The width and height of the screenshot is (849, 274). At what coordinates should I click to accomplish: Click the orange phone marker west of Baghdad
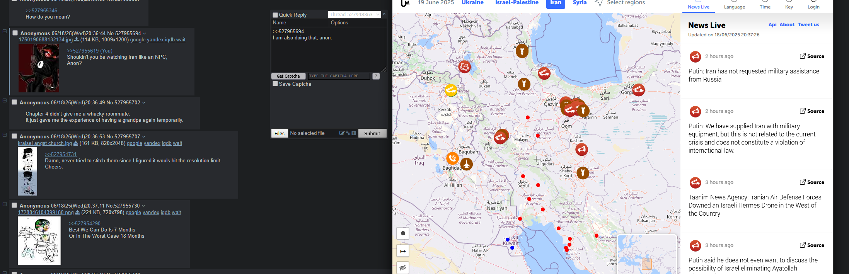click(452, 158)
